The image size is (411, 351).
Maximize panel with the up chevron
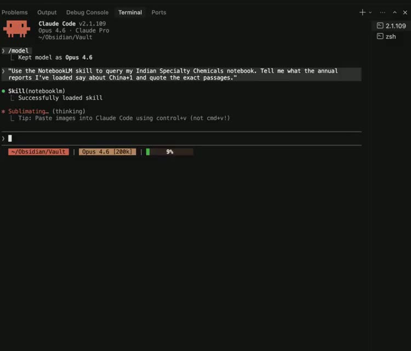[x=395, y=12]
